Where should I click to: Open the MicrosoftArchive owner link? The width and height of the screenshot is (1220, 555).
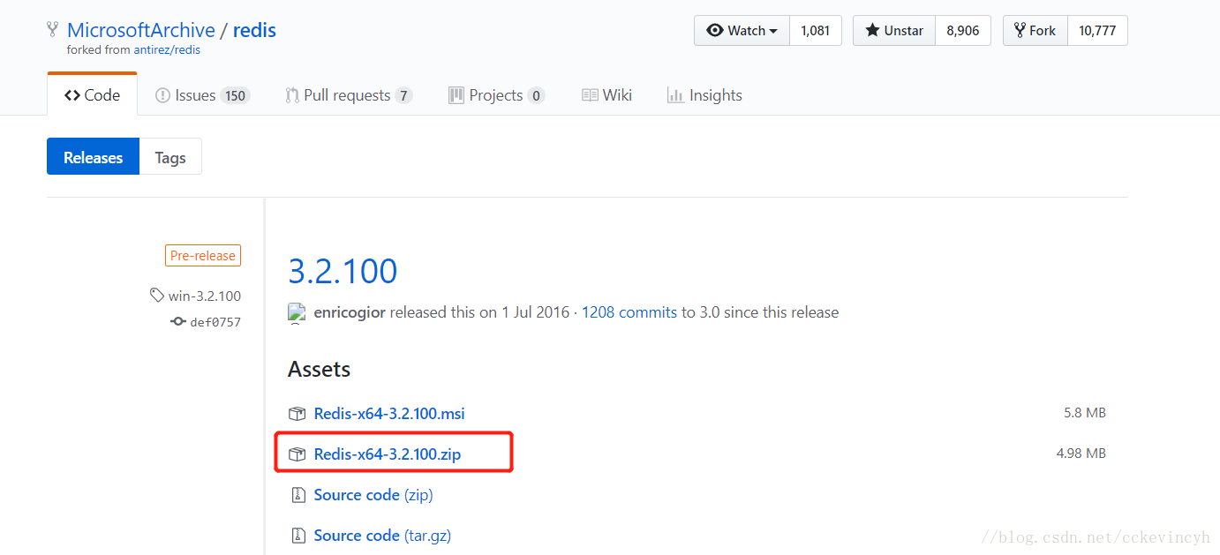click(141, 30)
